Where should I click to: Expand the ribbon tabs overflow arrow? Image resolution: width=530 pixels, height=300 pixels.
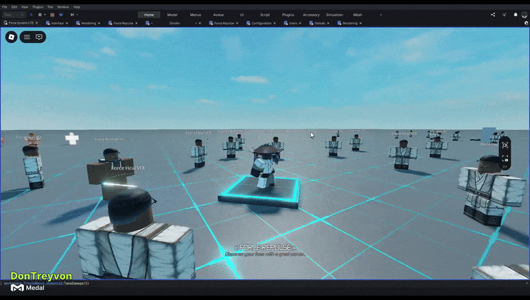pos(380,14)
